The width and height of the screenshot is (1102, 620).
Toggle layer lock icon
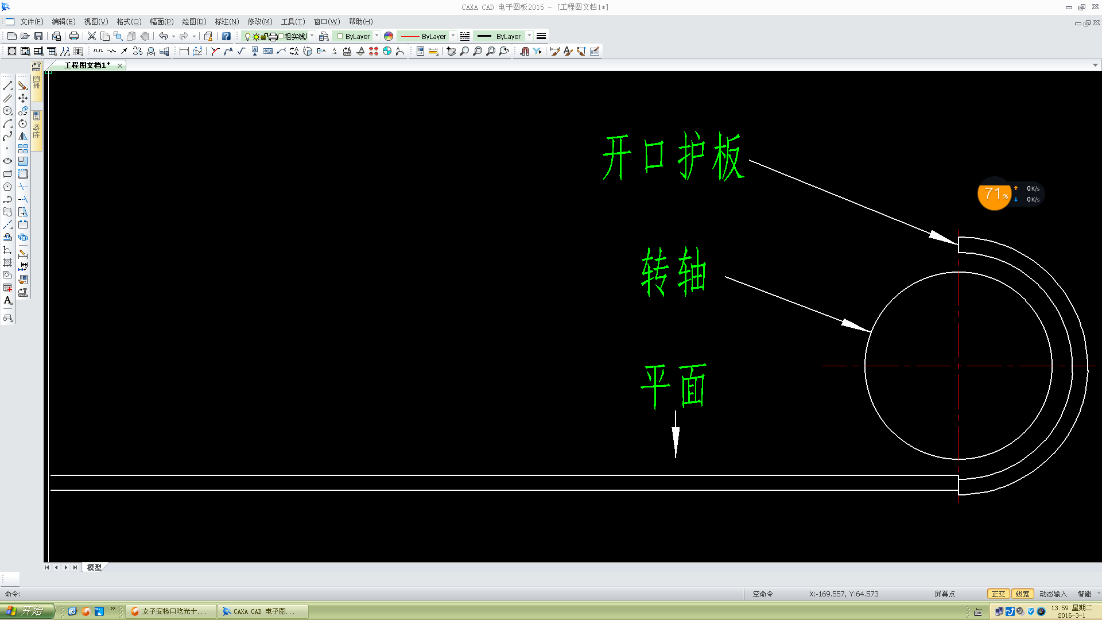tap(264, 36)
